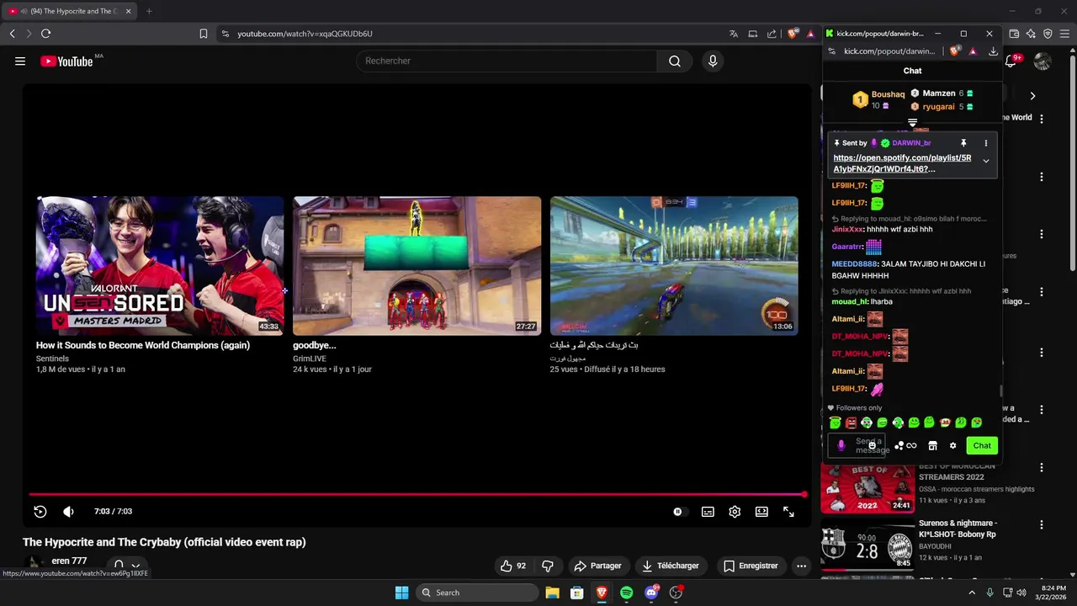Like the video with 92 likes
Image resolution: width=1077 pixels, height=606 pixels.
(x=513, y=566)
